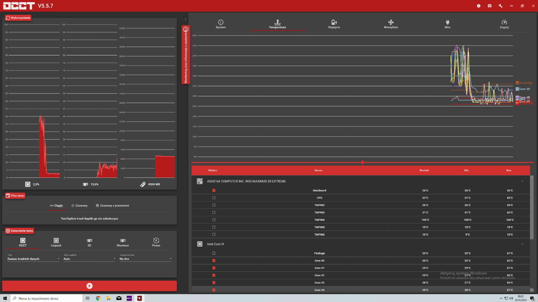538x302 pixels.
Task: Click the Min column header
Action: point(466,170)
